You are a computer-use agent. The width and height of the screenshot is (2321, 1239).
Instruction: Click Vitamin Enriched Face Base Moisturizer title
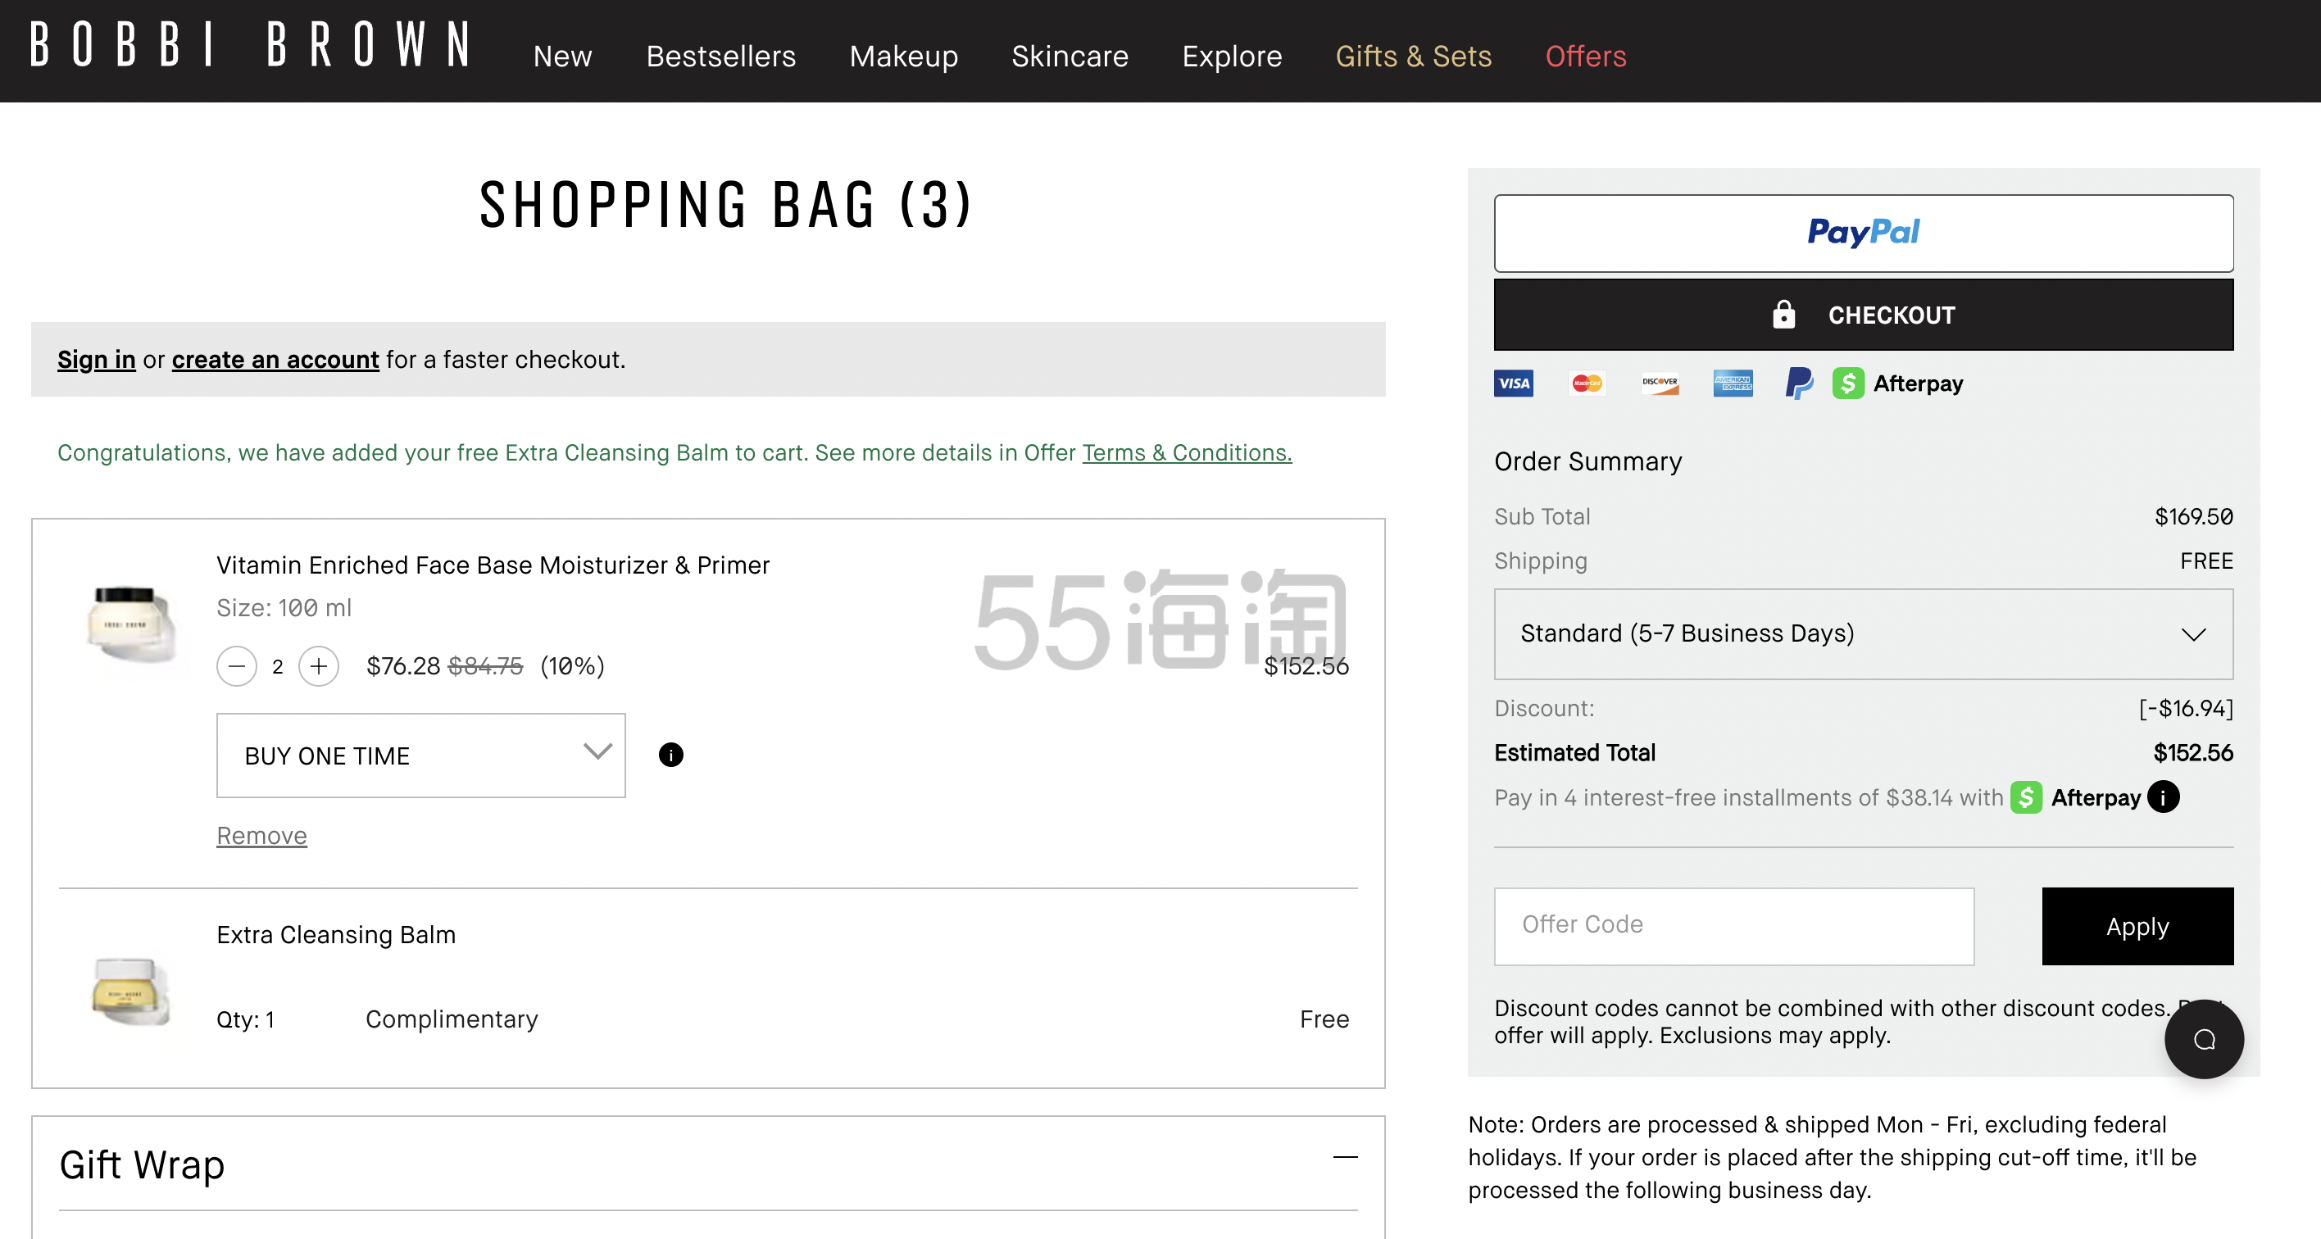pyautogui.click(x=493, y=565)
